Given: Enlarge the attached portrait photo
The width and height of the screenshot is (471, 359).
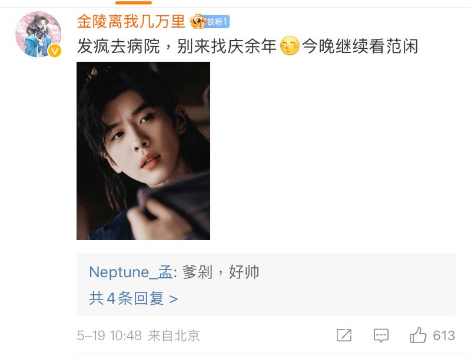Looking at the screenshot, I should tap(143, 151).
